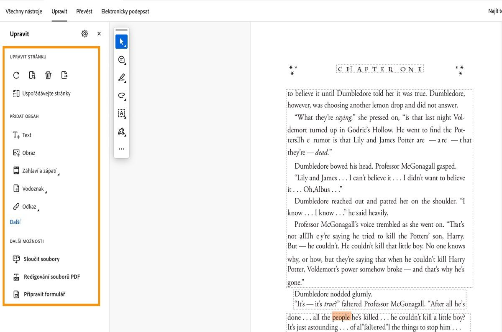Open the comment tool in floating toolbar
This screenshot has width=502, height=332.
point(121,60)
